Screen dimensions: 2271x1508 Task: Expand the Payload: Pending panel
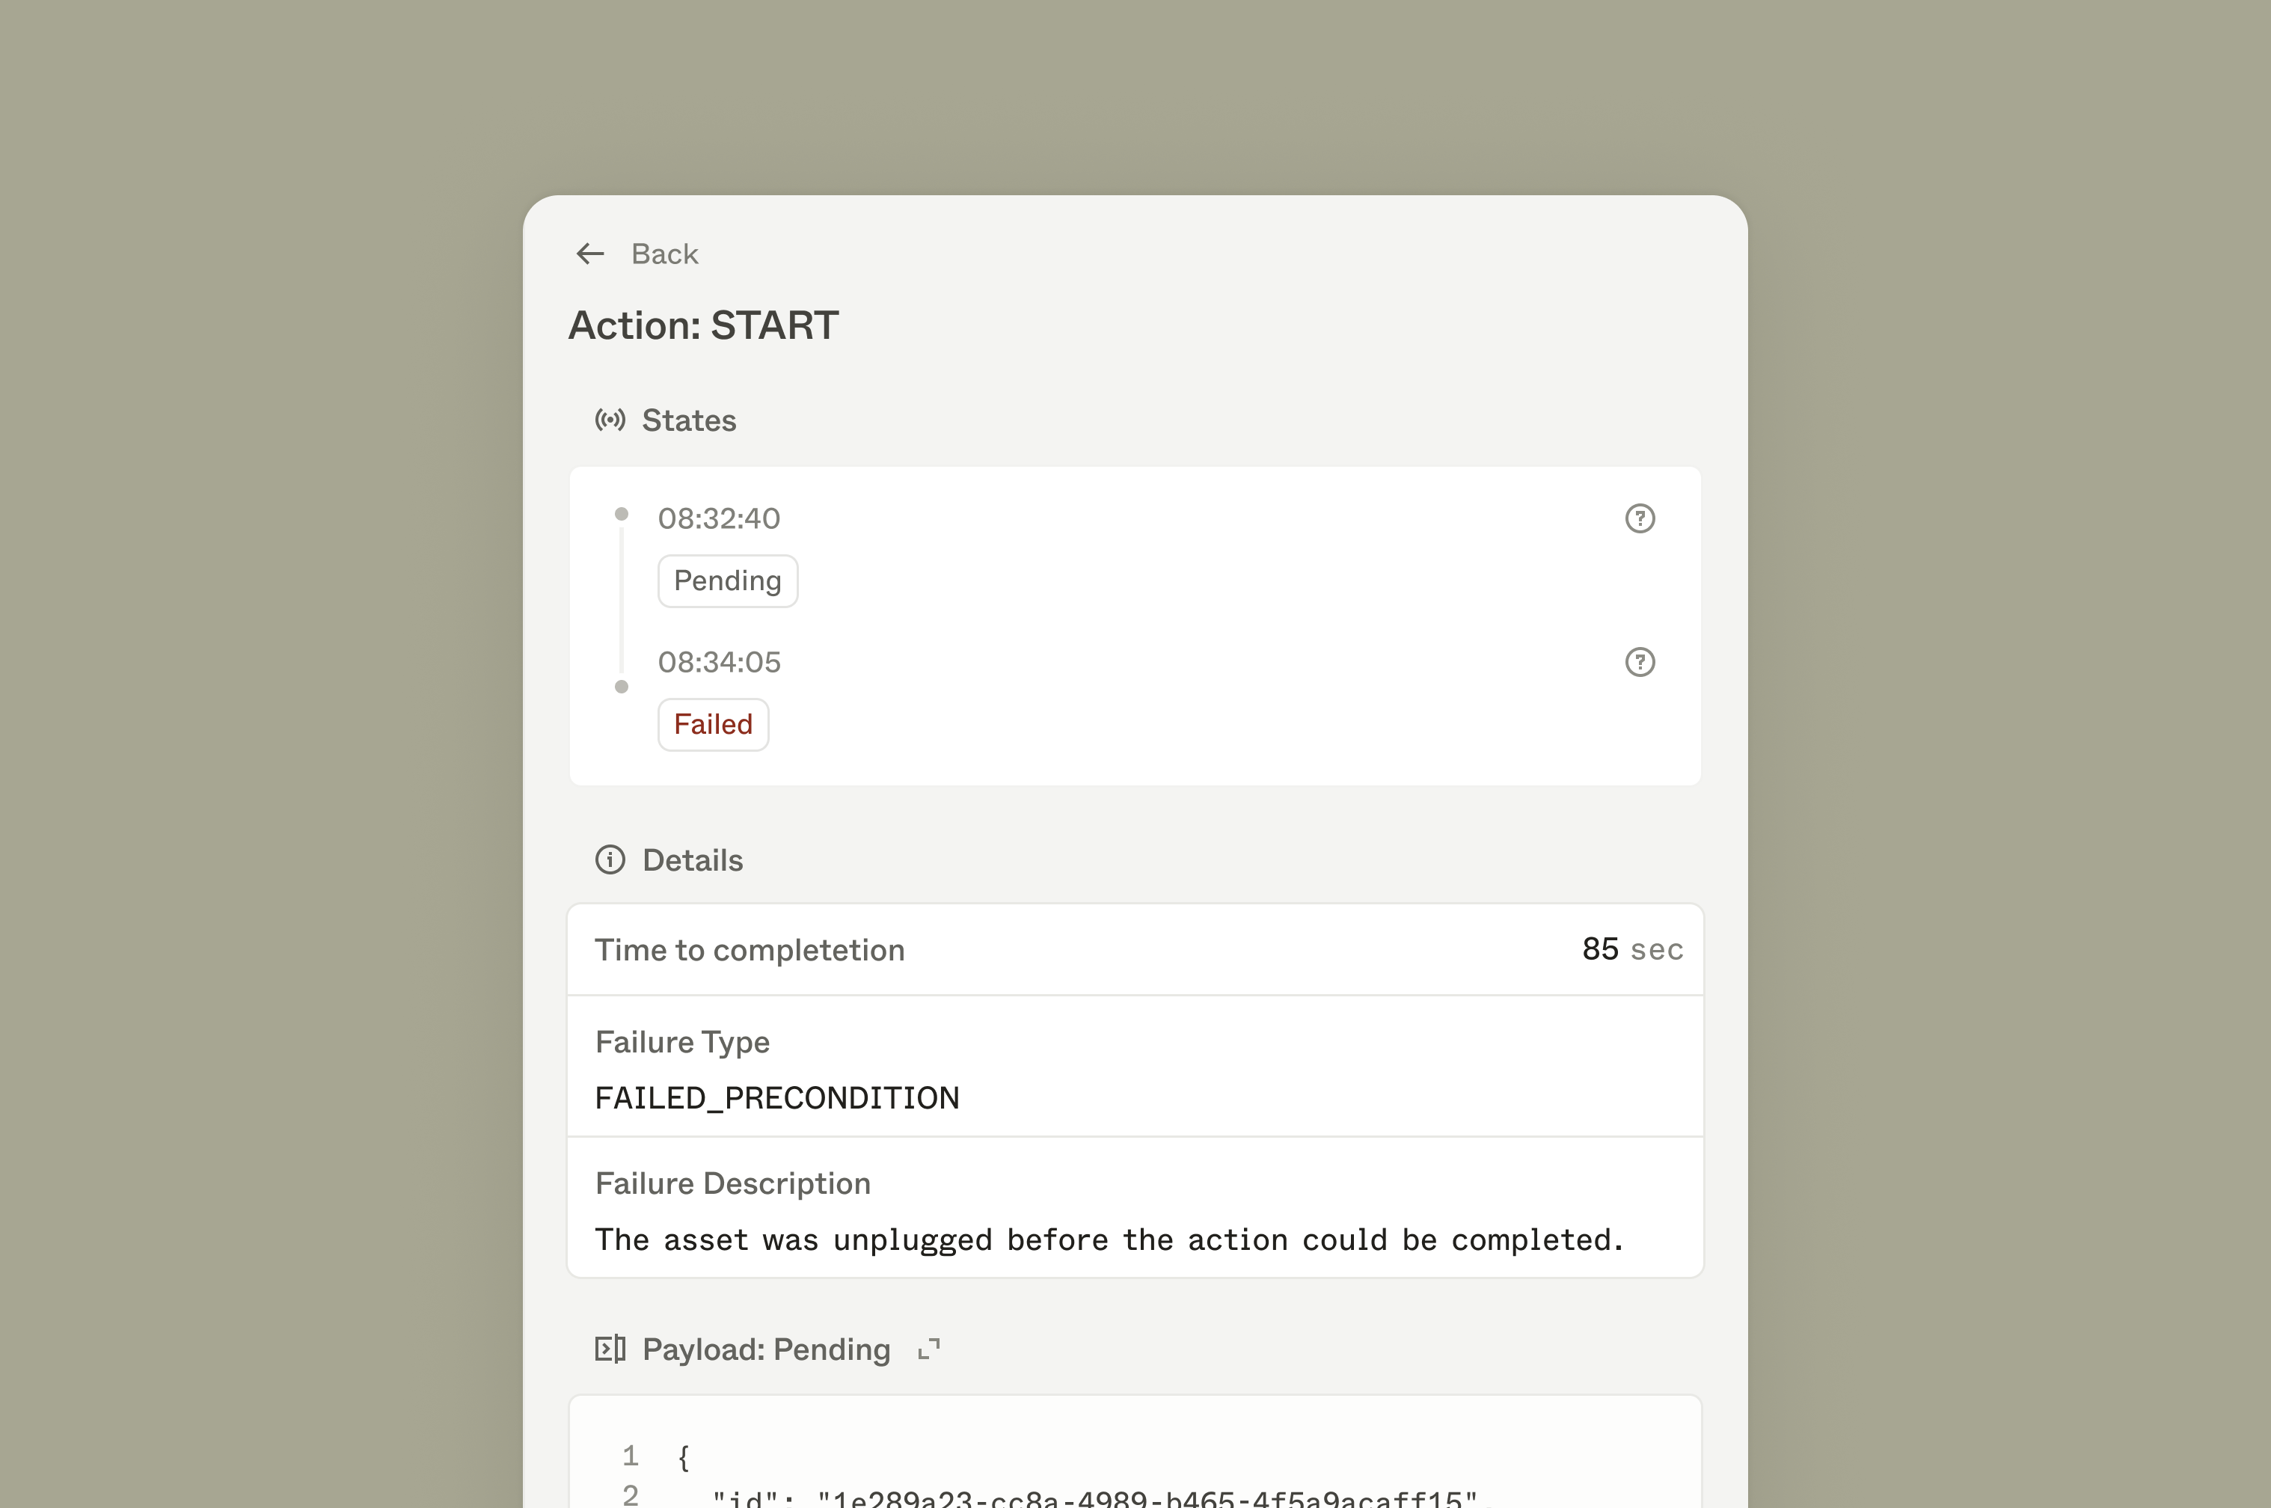click(x=929, y=1349)
